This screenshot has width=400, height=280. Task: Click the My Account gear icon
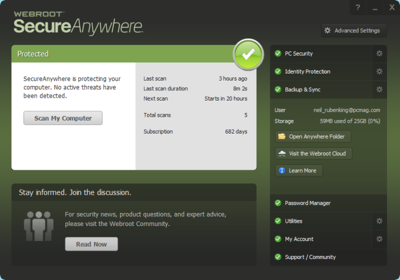(x=379, y=239)
